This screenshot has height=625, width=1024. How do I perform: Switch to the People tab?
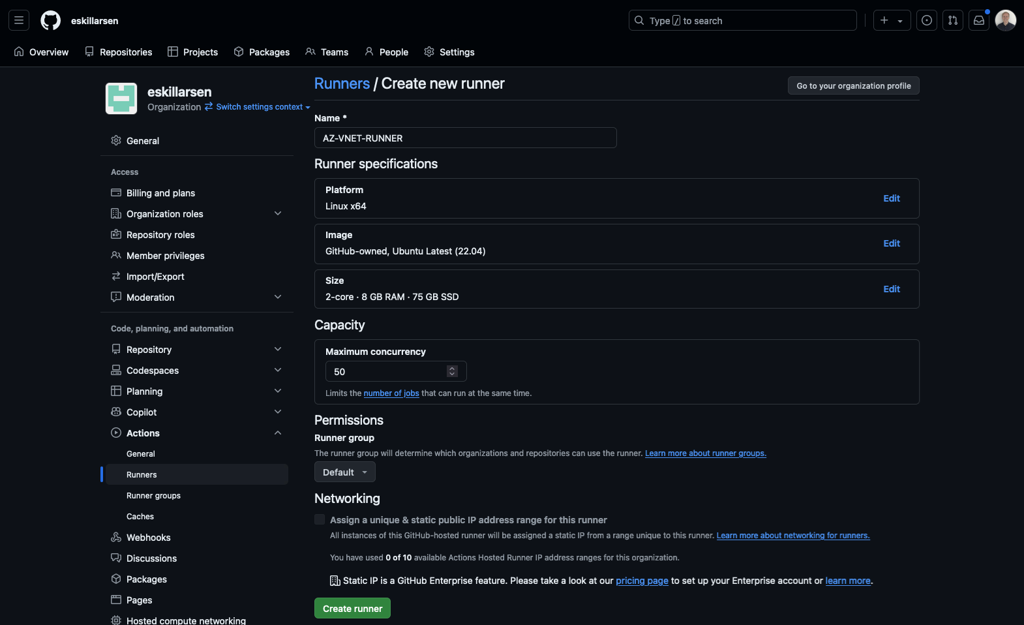point(386,52)
